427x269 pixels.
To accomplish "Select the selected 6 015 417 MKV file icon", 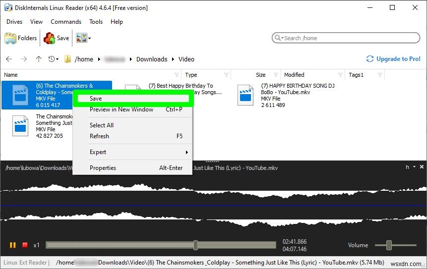I will point(20,95).
